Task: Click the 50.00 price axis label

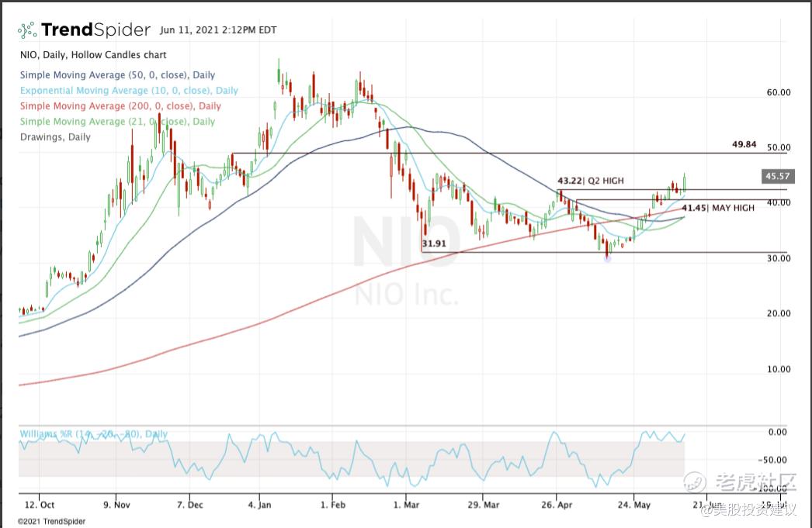Action: (779, 147)
